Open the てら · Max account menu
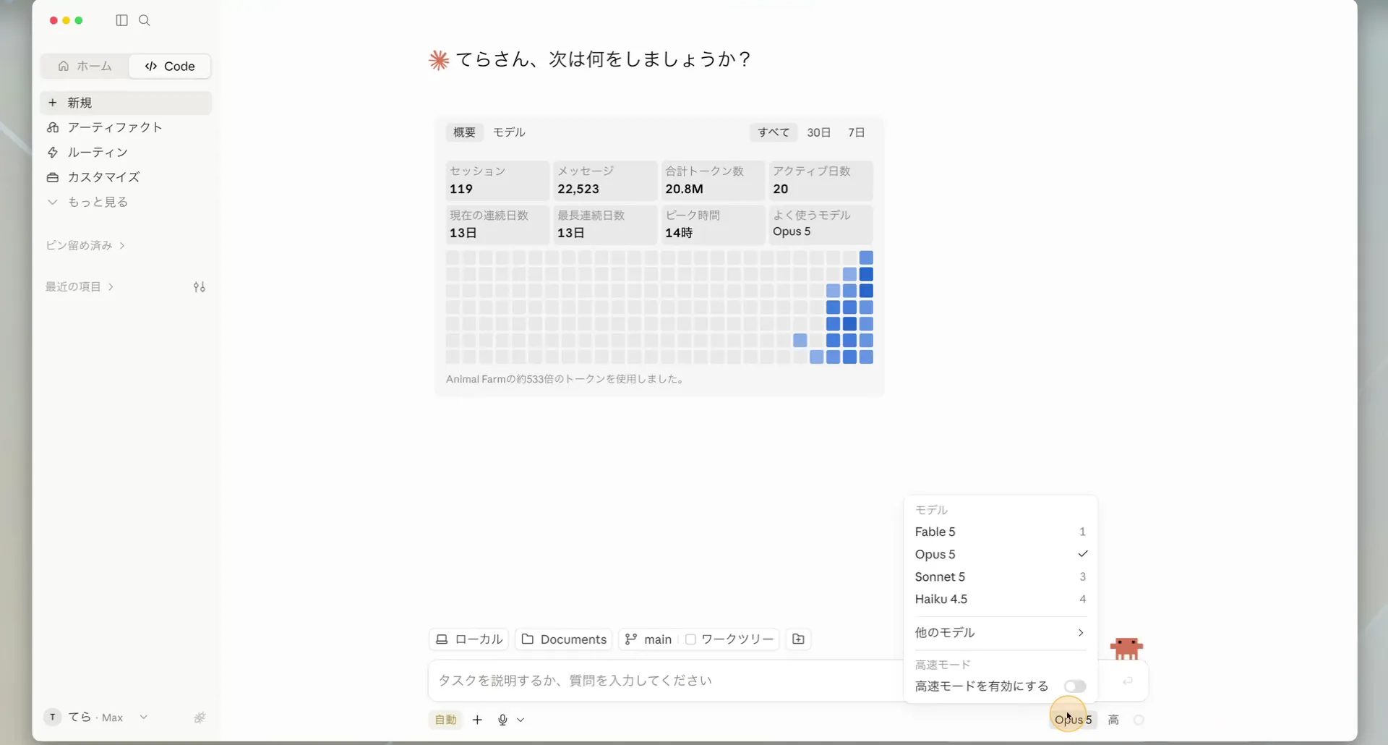The height and width of the screenshot is (745, 1388). [x=96, y=718]
